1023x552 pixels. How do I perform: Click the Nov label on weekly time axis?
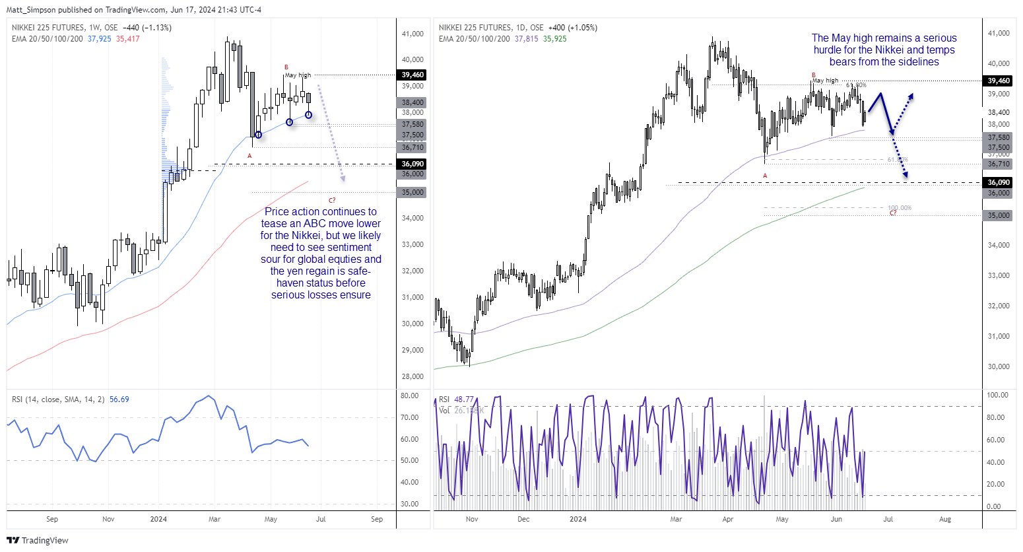(x=108, y=519)
